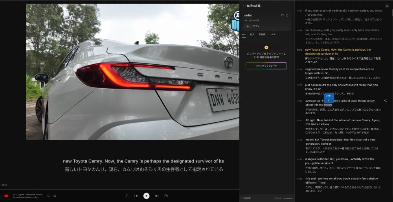This screenshot has width=393, height=202.
Task: Open the 例文 examples tab
Action: coord(252,35)
